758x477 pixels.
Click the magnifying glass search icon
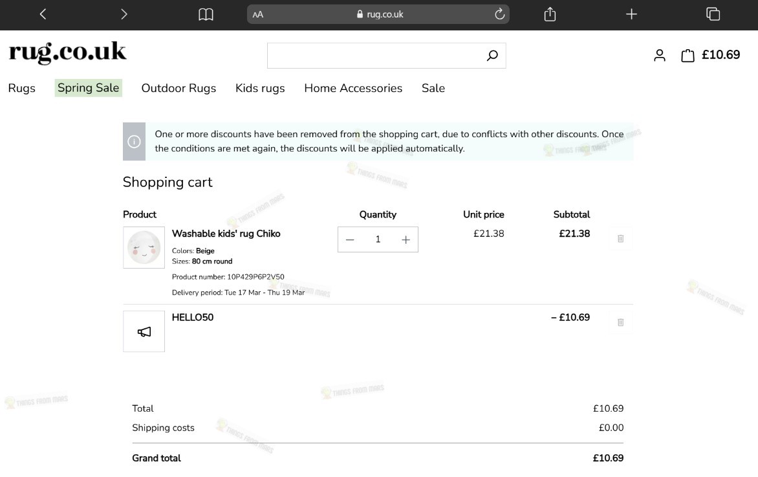click(492, 56)
